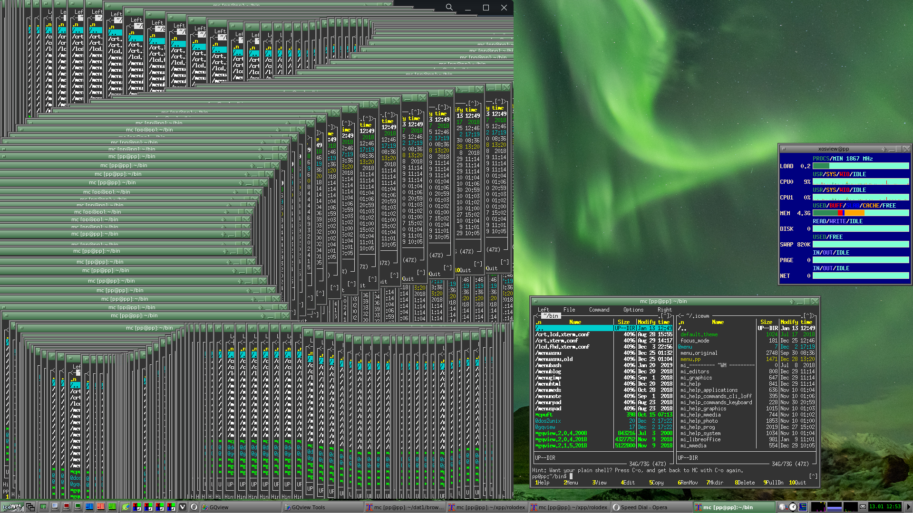Click 3View function key in mc
913x513 pixels.
pos(599,483)
